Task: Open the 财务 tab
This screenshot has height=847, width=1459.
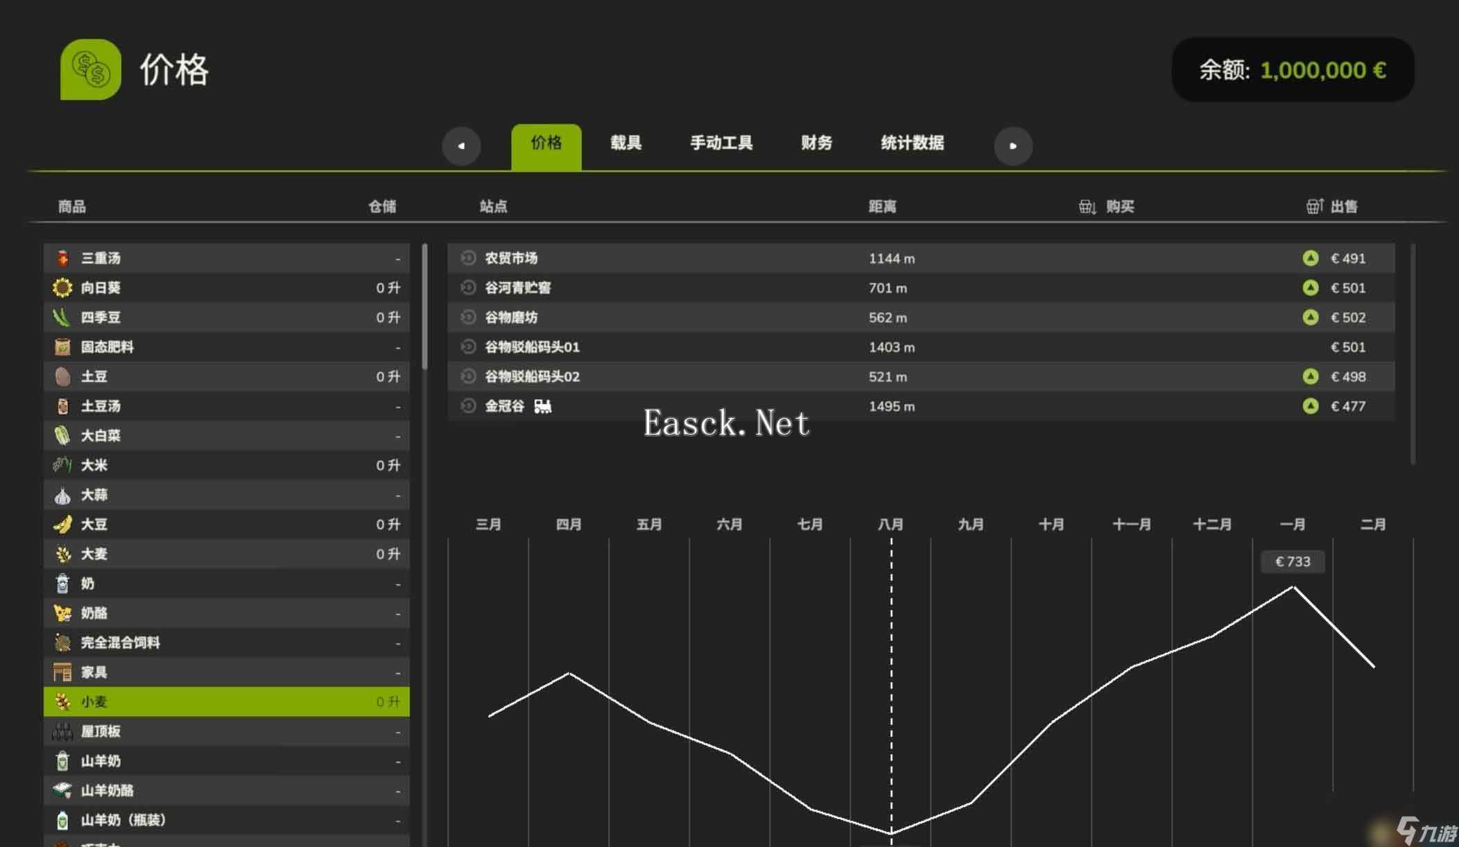Action: tap(816, 143)
